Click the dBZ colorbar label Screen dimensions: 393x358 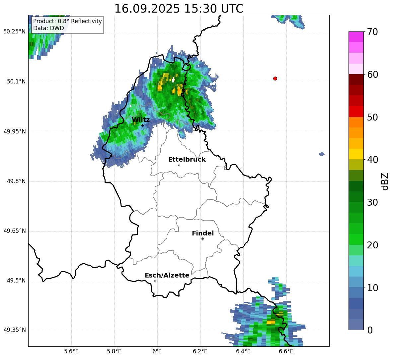385,181
